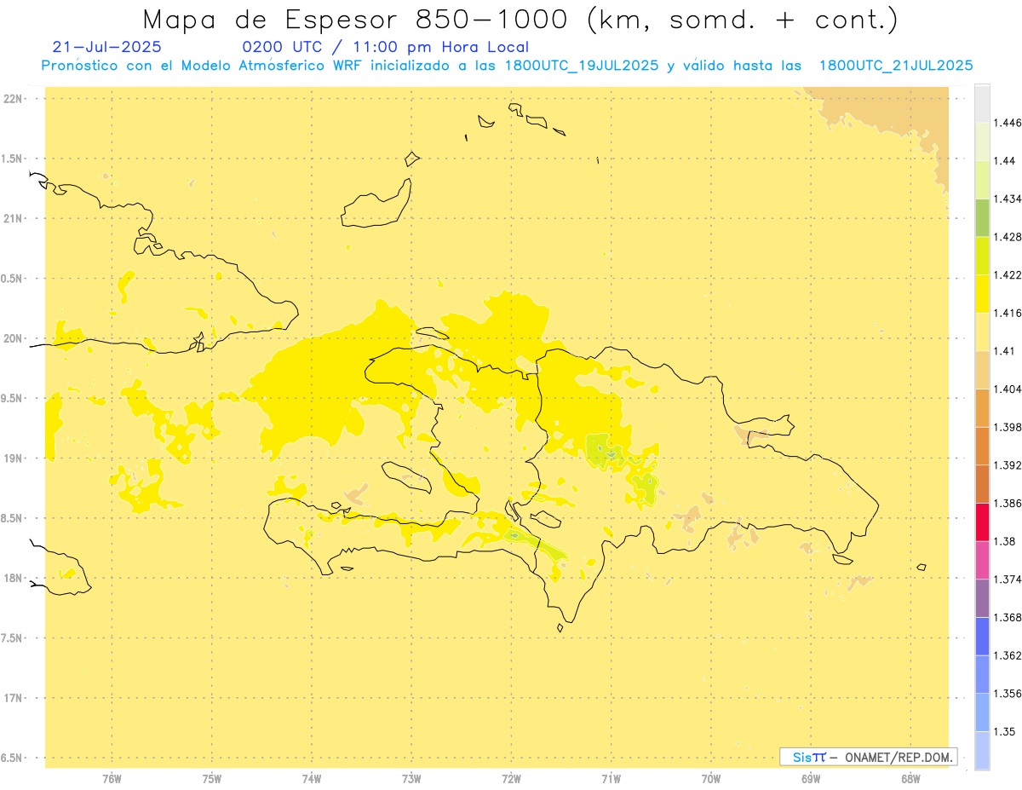Click the 1.404 legend value

[1007, 389]
